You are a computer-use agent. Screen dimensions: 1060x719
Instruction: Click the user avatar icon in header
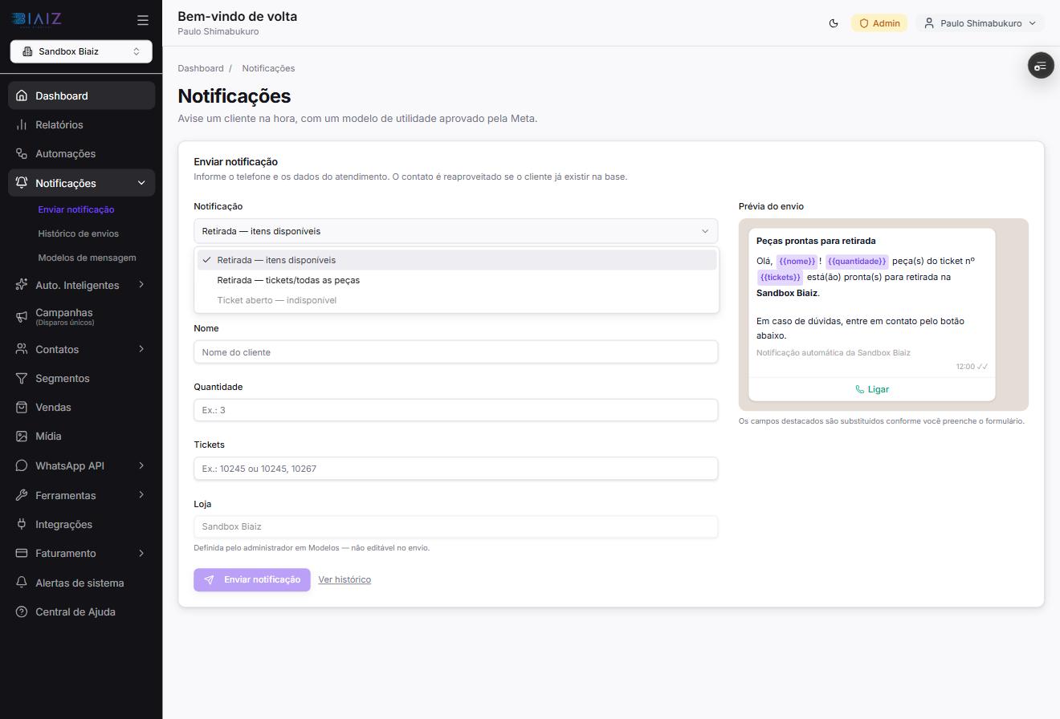[x=929, y=23]
